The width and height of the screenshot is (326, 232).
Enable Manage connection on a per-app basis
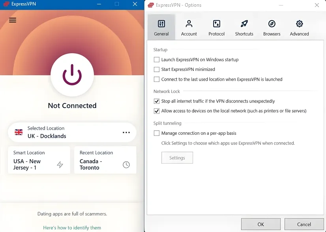click(x=157, y=133)
